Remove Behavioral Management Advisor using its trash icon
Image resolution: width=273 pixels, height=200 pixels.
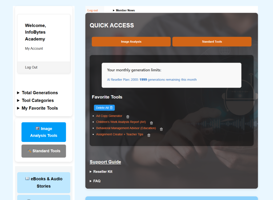pyautogui.click(x=161, y=129)
